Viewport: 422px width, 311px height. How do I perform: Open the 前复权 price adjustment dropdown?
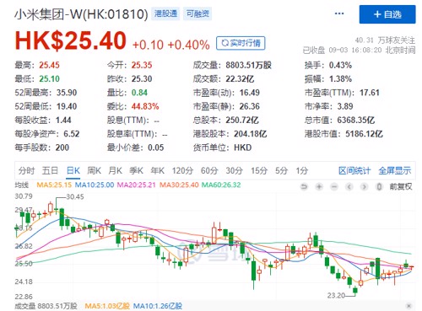401,186
